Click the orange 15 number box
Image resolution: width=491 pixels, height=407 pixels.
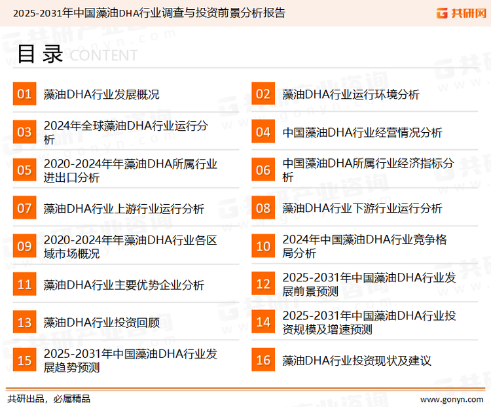(24, 360)
